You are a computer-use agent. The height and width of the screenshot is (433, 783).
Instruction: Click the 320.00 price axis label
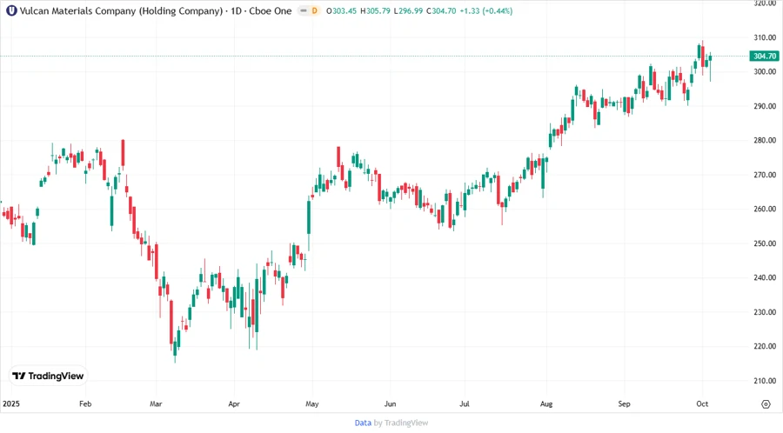point(765,3)
